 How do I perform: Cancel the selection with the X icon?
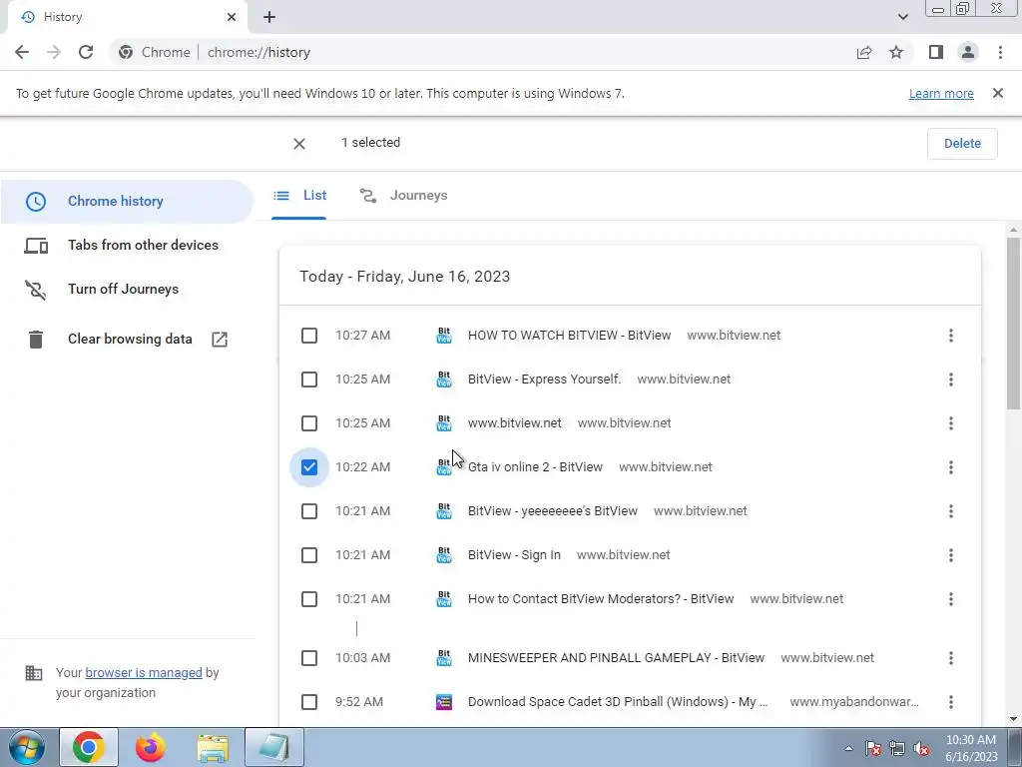pos(299,144)
